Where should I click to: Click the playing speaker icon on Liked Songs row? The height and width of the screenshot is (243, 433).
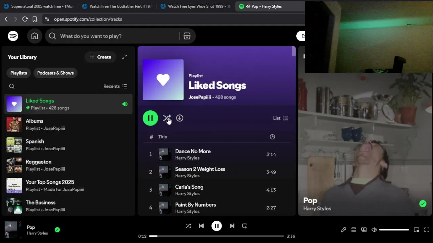[x=125, y=104]
